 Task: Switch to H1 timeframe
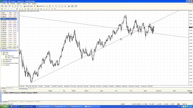44,9
